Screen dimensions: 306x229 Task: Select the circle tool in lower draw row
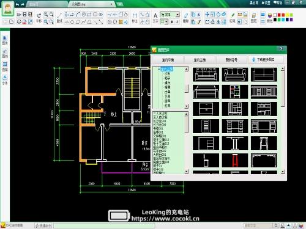click(x=72, y=22)
